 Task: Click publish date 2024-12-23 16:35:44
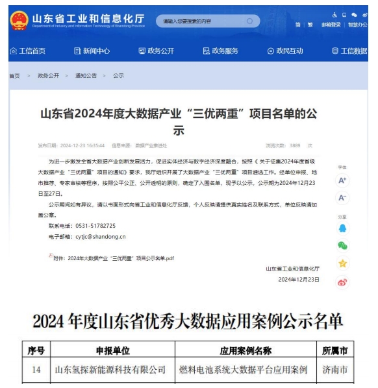[82, 145]
